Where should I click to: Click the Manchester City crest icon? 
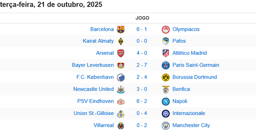[165, 125]
